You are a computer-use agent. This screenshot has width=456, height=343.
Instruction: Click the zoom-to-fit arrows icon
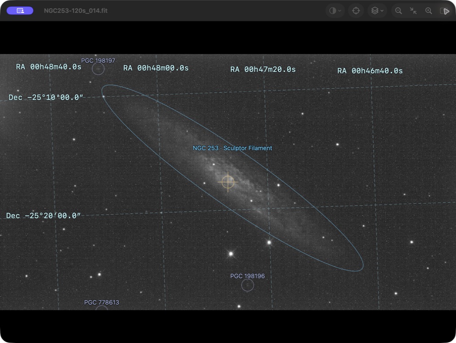click(x=413, y=11)
